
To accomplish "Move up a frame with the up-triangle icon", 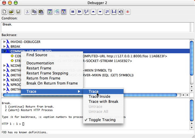I will pyautogui.click(x=93, y=12).
